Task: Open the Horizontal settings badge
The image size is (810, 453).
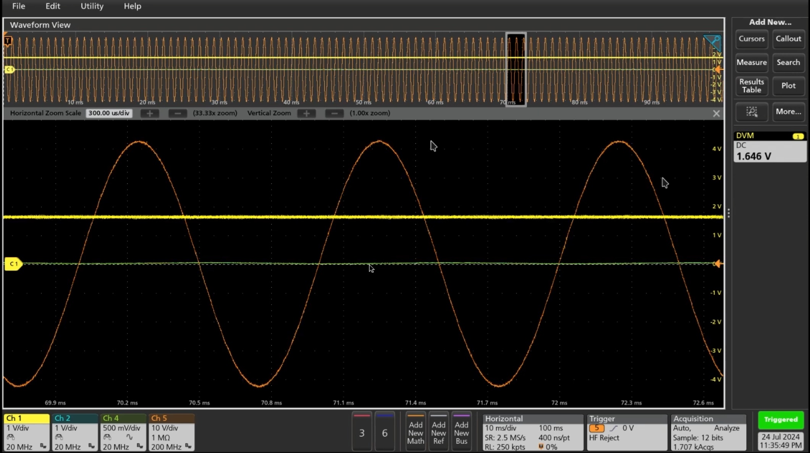Action: (x=532, y=432)
